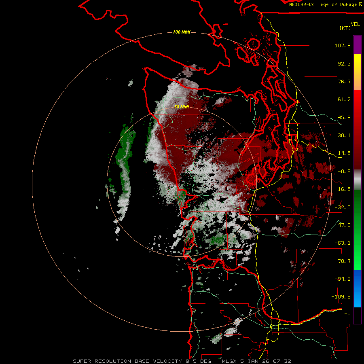Click the 50 NMI range ring label
The width and height of the screenshot is (364, 364).
click(x=182, y=107)
